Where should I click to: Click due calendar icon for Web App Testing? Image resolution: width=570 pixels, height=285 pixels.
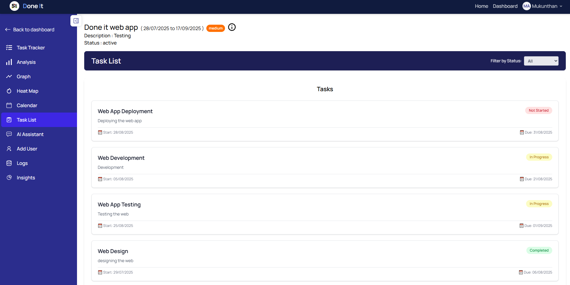522,226
